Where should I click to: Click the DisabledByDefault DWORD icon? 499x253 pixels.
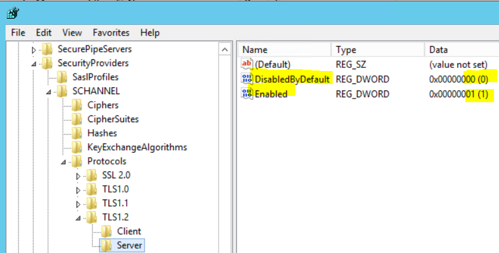[247, 79]
